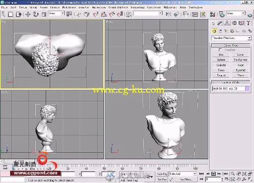This screenshot has width=254, height=183.
Task: Select the Shapes category icon
Action: (x=220, y=31)
